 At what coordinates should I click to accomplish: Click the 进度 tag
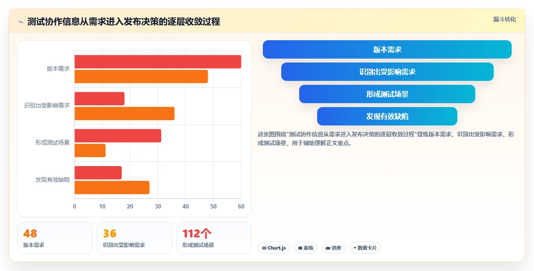[333, 248]
